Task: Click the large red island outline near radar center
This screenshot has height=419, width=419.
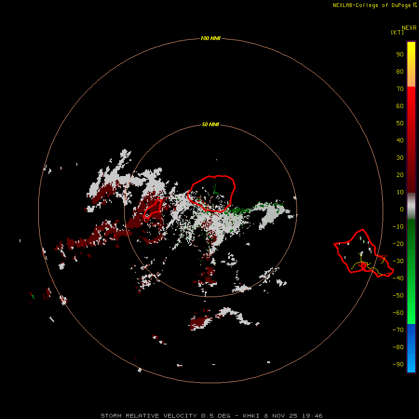Action: [211, 194]
